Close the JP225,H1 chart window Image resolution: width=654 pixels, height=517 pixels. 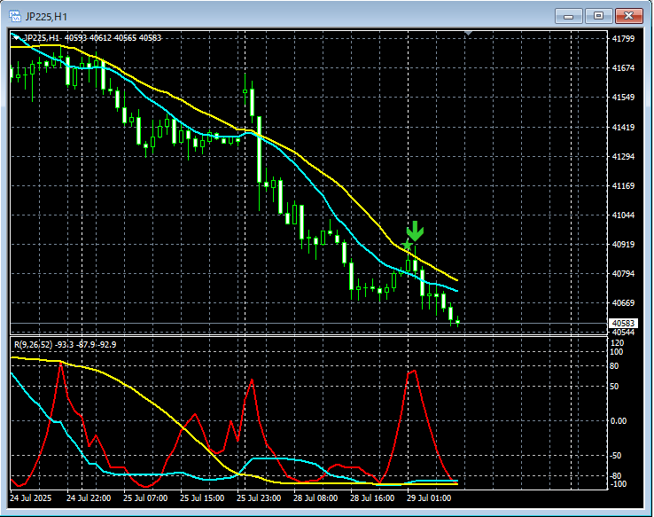tap(630, 15)
